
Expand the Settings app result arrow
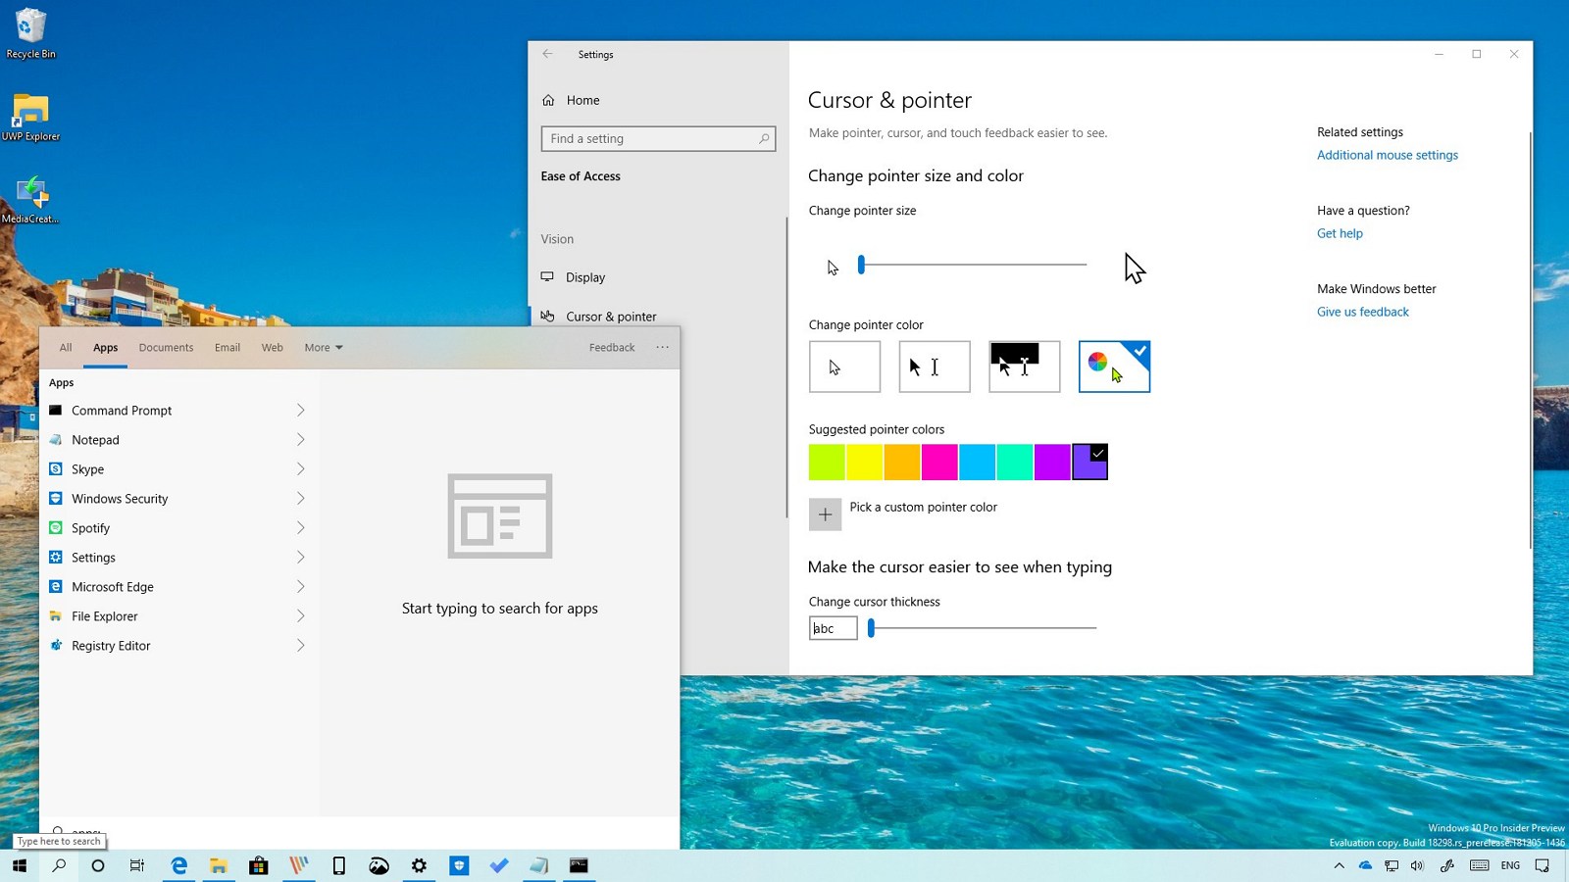click(x=301, y=557)
